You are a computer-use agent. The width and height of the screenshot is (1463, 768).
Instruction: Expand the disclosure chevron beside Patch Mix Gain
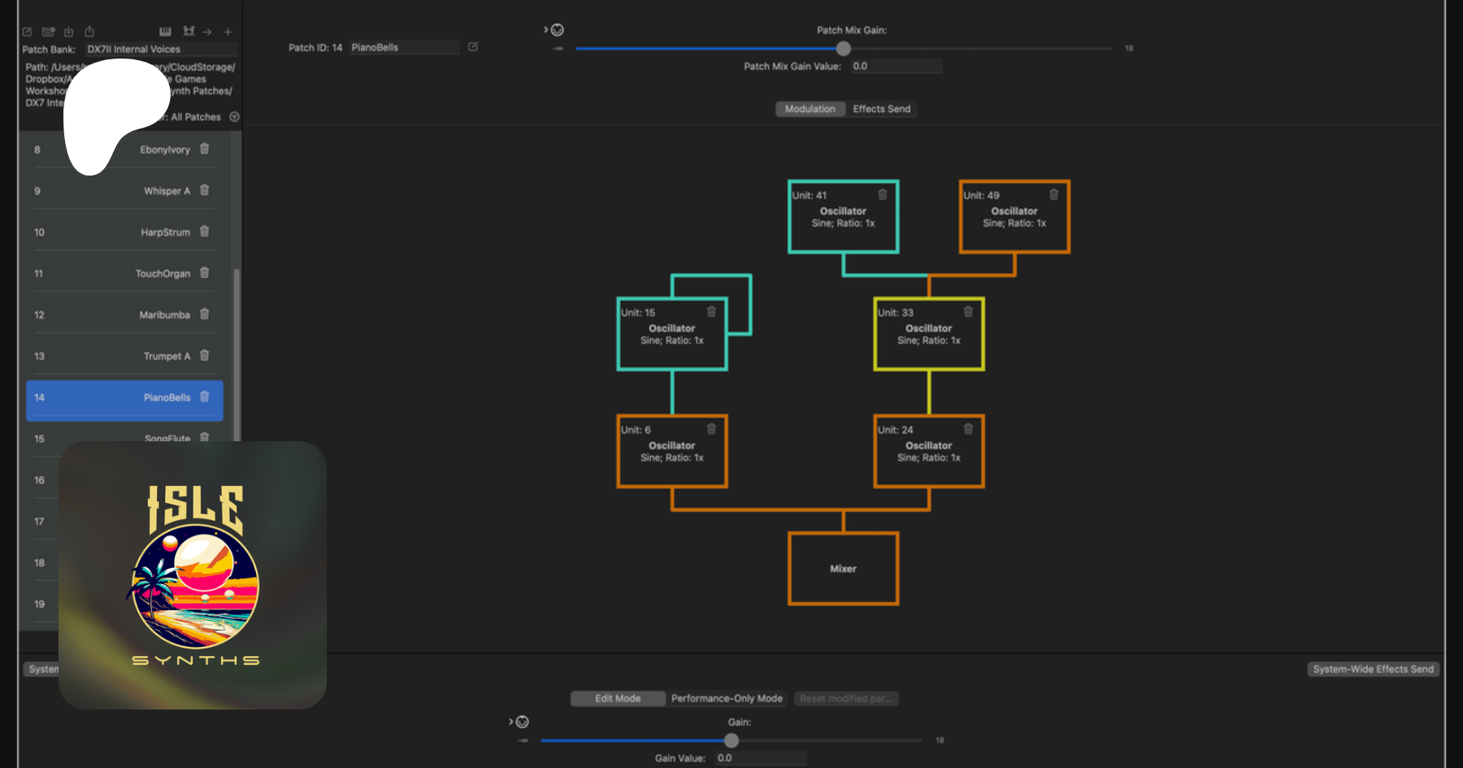click(546, 30)
